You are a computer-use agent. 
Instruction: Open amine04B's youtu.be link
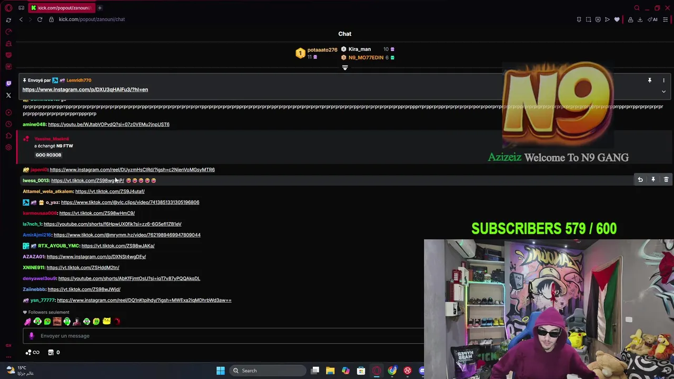point(108,124)
